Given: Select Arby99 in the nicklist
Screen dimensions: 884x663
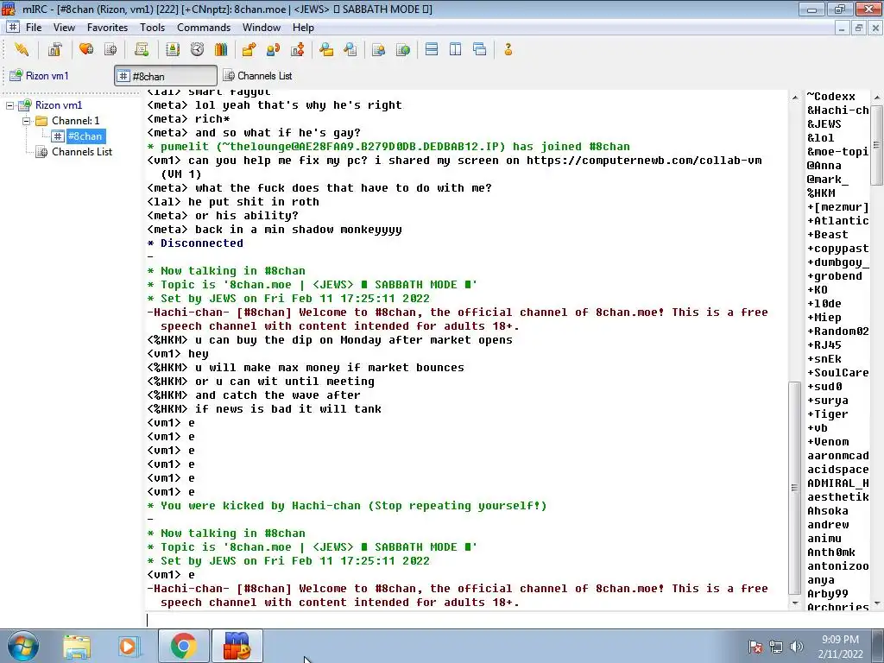Looking at the screenshot, I should click(827, 594).
